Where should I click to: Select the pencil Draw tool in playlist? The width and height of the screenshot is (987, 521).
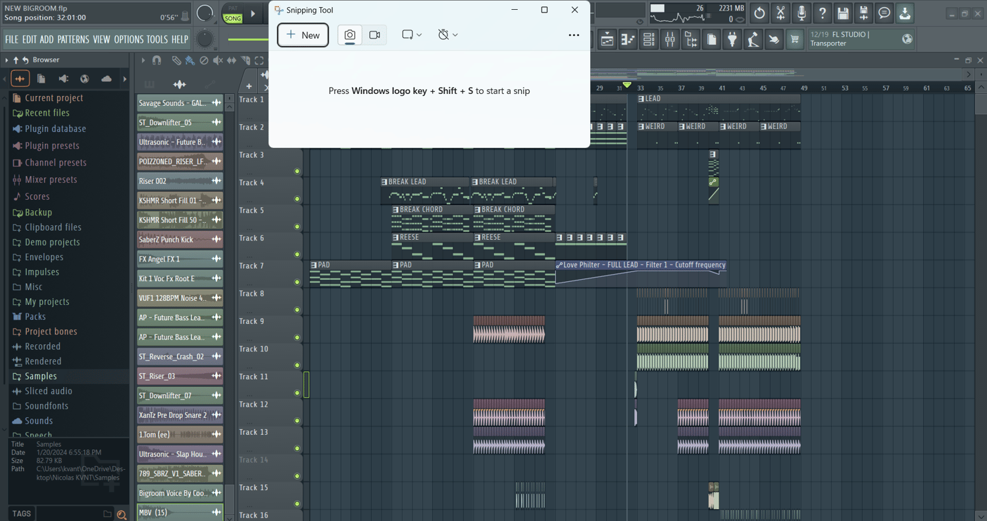coord(176,60)
